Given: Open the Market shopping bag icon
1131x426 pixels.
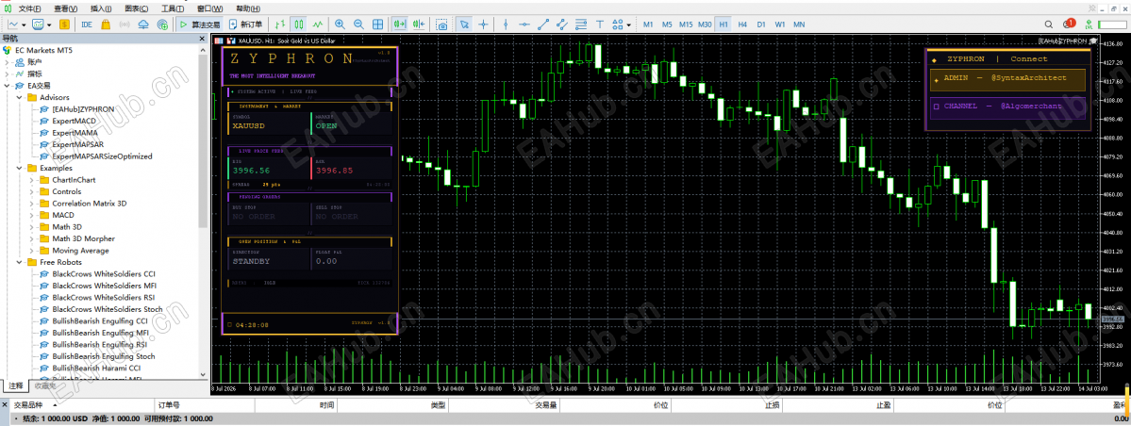Looking at the screenshot, I should click(x=106, y=24).
